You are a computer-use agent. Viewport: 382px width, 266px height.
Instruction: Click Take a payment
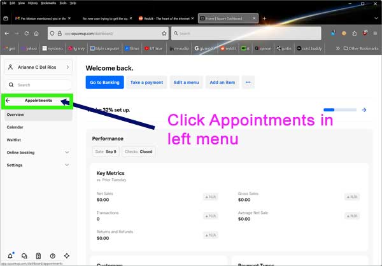[x=146, y=82]
